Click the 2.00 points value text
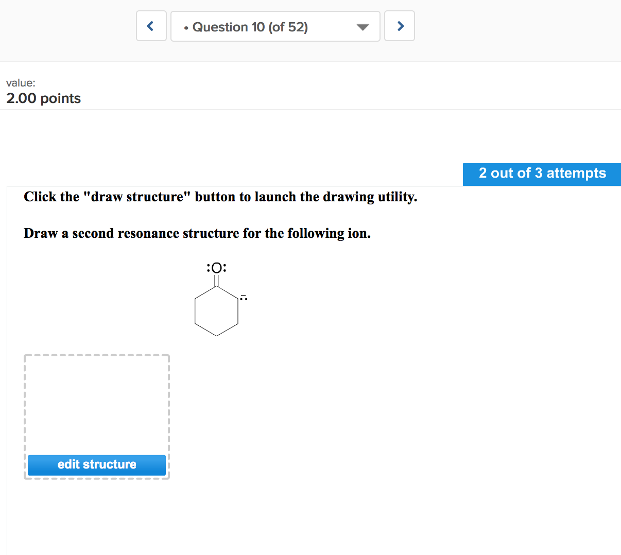The width and height of the screenshot is (621, 555). click(43, 98)
